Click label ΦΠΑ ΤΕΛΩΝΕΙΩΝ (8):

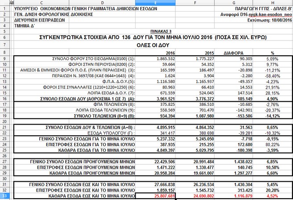(114, 104)
